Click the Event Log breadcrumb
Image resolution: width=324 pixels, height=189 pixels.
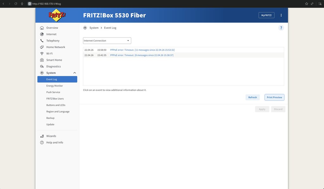tap(110, 28)
